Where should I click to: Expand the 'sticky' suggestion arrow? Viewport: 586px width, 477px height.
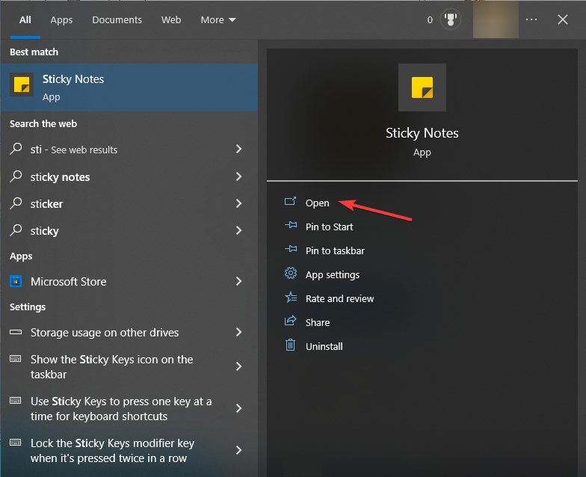click(x=239, y=230)
